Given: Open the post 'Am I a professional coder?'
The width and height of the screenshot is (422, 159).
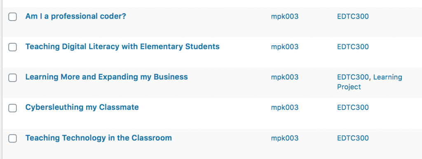Looking at the screenshot, I should [76, 16].
